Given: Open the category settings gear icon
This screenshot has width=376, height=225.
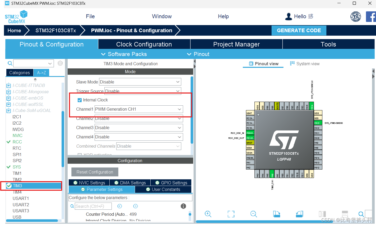Looking at the screenshot, I should pyautogui.click(x=60, y=63).
